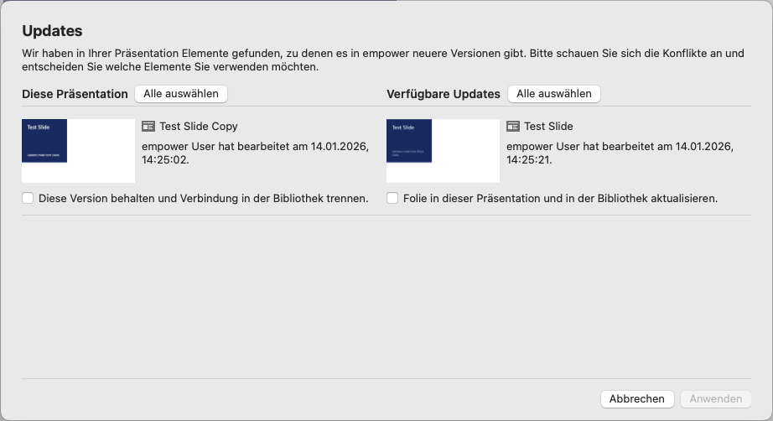The height and width of the screenshot is (421, 773).
Task: Cancel with the Abbrechen button
Action: (x=637, y=399)
